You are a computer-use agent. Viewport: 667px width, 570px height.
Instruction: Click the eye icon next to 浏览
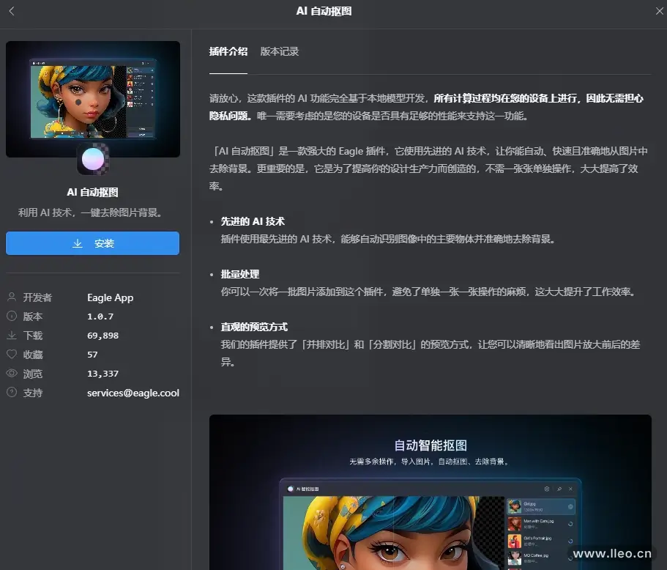pyautogui.click(x=12, y=374)
